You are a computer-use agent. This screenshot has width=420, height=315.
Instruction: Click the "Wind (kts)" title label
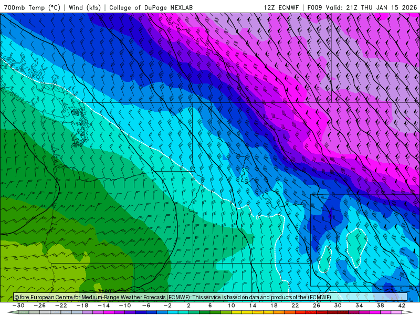pos(85,7)
